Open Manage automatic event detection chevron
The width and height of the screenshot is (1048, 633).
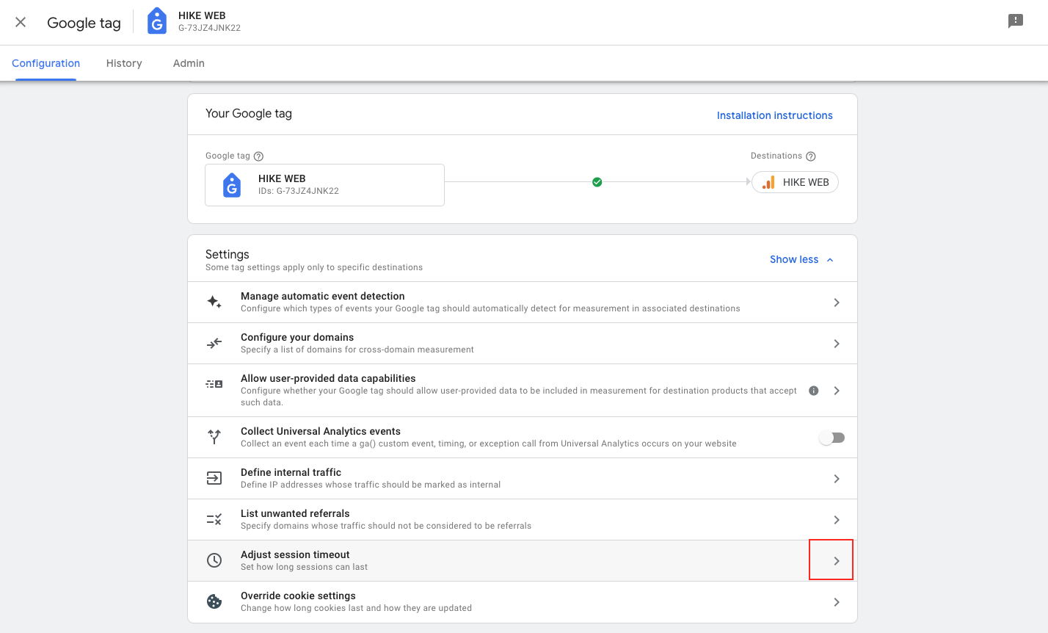[x=837, y=303]
